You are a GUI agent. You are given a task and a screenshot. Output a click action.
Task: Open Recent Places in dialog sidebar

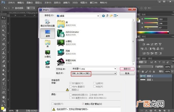coord(48,23)
